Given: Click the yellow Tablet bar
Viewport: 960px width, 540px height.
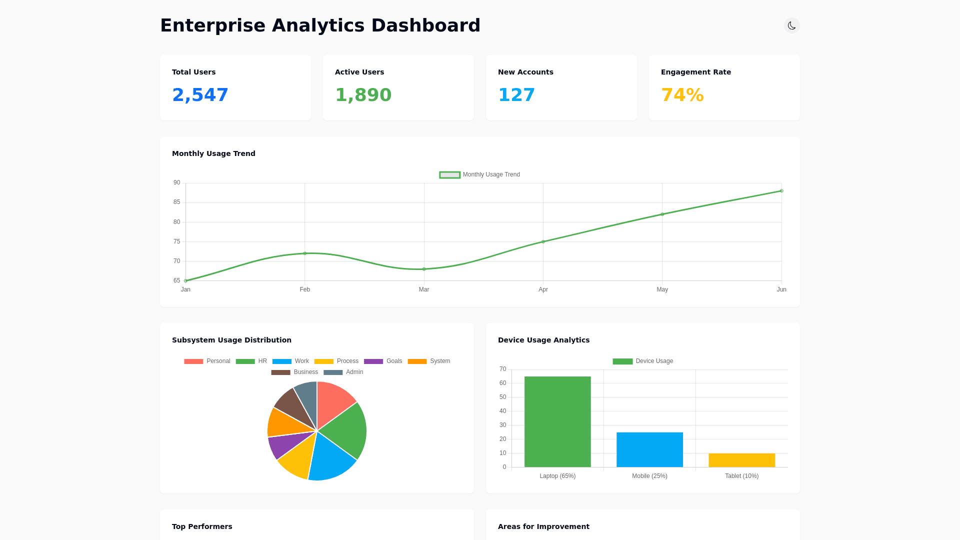Looking at the screenshot, I should click(x=741, y=460).
